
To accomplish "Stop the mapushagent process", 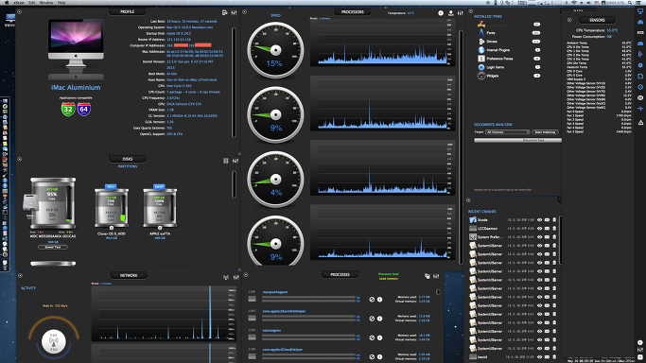I will pos(372,300).
